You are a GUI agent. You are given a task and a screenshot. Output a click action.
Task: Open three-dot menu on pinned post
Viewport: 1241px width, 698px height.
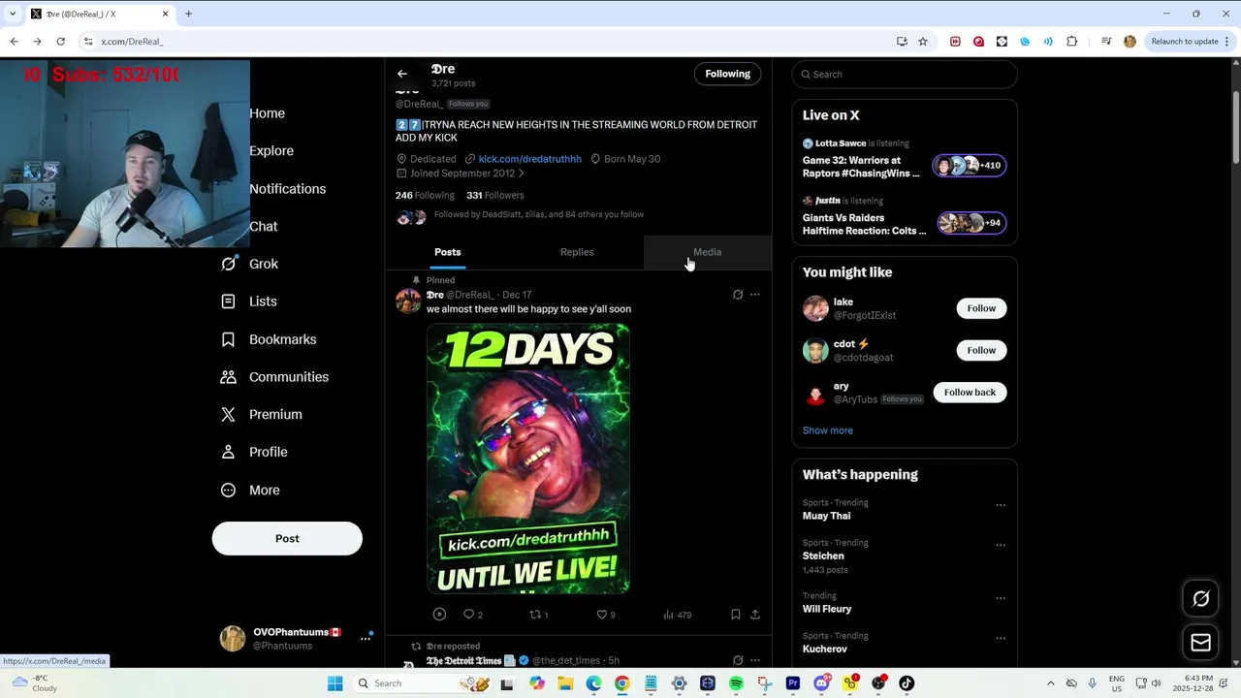(x=755, y=295)
